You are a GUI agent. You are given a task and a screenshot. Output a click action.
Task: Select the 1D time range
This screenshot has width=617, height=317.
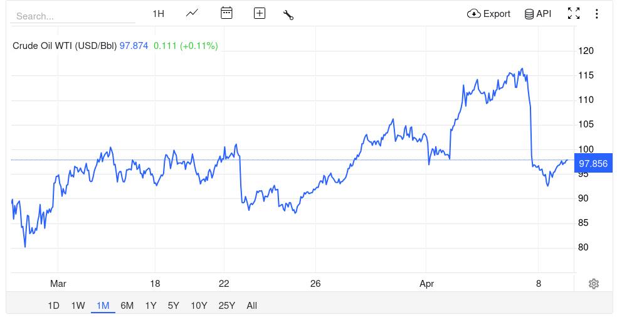53,306
